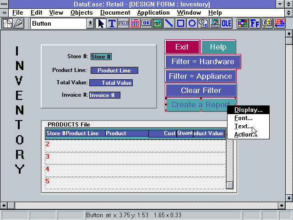Click the green Help button on form
293x220 pixels.
pos(218,47)
